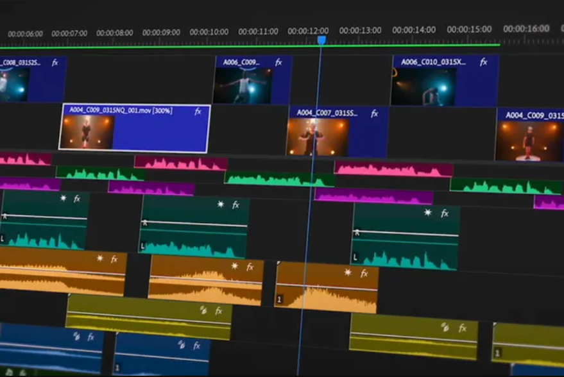Select thumbnail of rightmost A004_C009_0315 clip
The width and height of the screenshot is (564, 377).
(530, 141)
